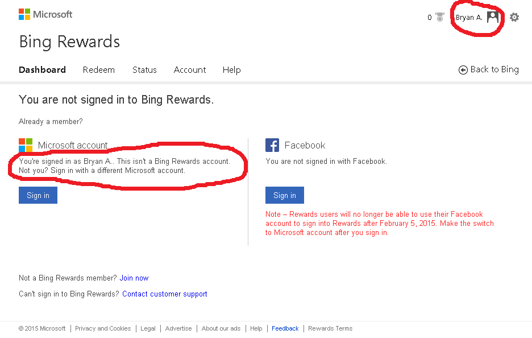Open the settings gear icon
This screenshot has height=338, width=532.
pyautogui.click(x=514, y=17)
